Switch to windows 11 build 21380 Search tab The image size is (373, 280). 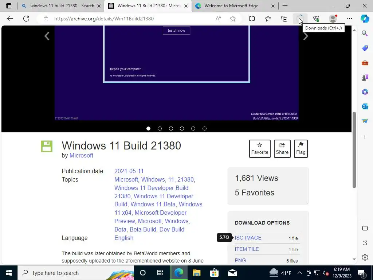point(61,6)
